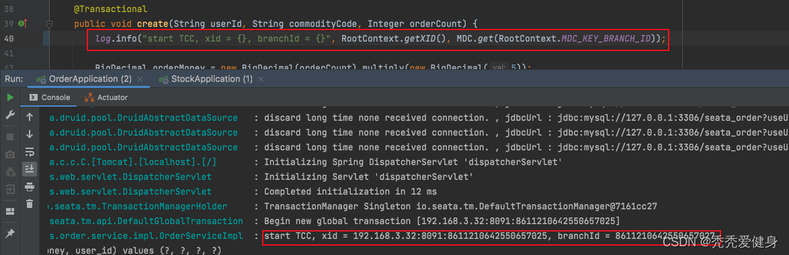Clear console with trash icon
Screen dimensions: 789x255
tap(30, 203)
